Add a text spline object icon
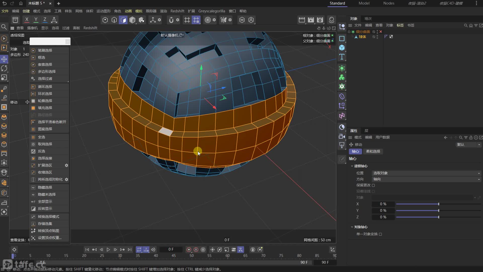This screenshot has height=272, width=483. (x=342, y=57)
